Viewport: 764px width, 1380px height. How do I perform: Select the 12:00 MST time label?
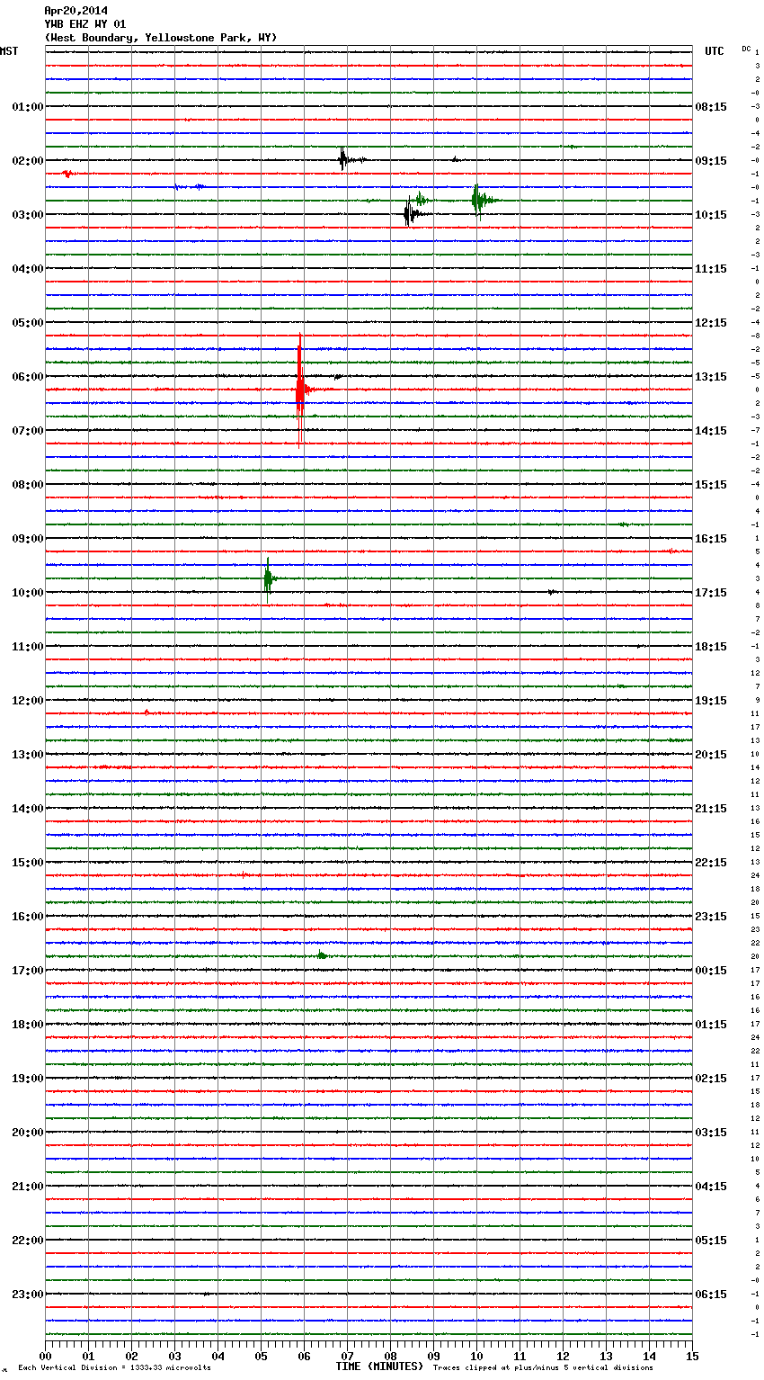point(28,700)
